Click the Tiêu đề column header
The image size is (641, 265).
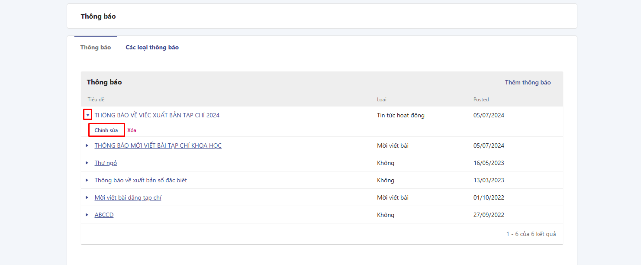coord(96,100)
